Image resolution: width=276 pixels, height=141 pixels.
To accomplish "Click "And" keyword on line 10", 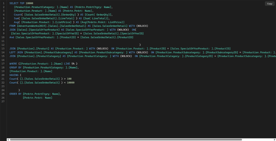I will pyautogui.click(x=12, y=37).
